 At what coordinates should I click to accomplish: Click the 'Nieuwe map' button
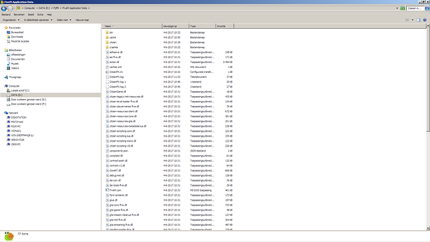(x=82, y=20)
